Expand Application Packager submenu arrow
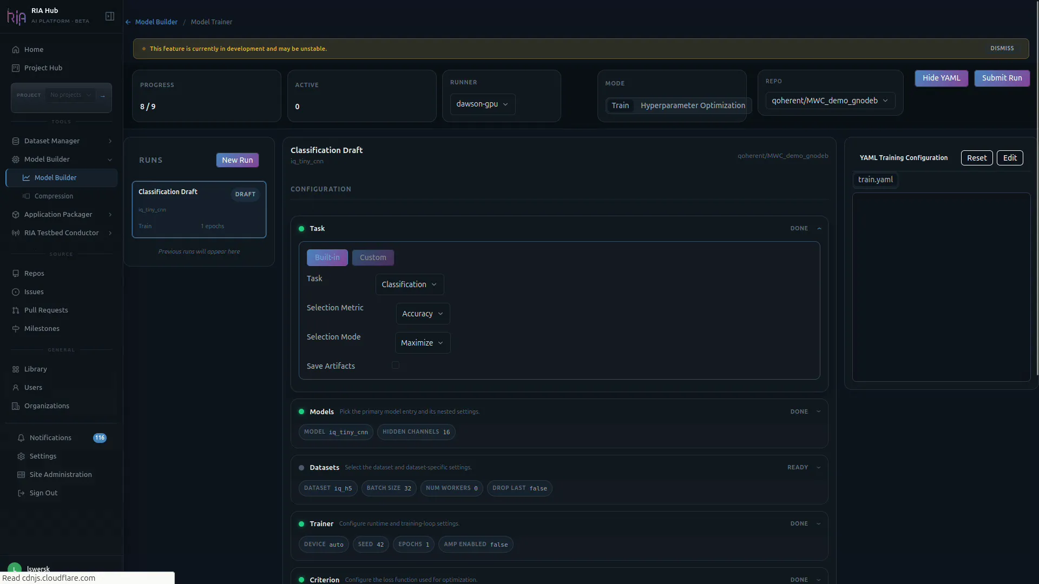1039x584 pixels. tap(110, 215)
